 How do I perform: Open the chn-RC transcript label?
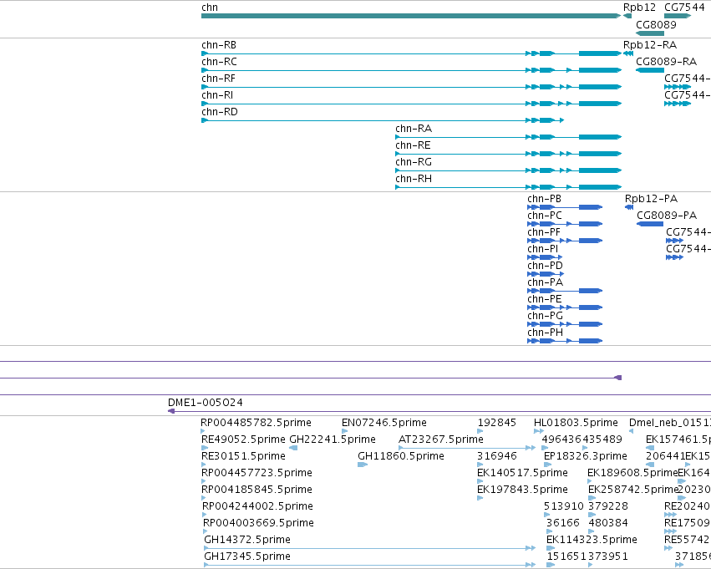coord(219,62)
